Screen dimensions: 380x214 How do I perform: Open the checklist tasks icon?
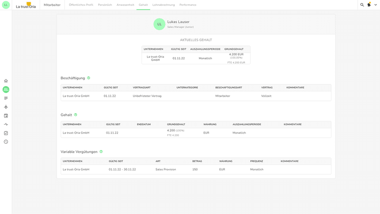point(6,133)
